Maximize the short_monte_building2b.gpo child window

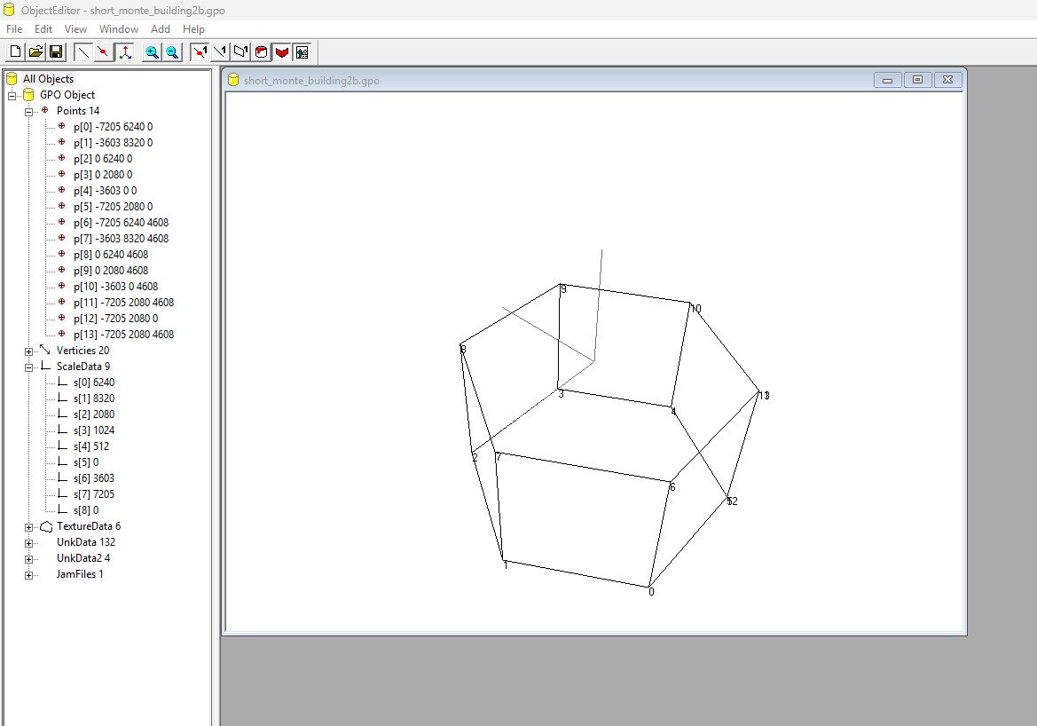pyautogui.click(x=917, y=80)
